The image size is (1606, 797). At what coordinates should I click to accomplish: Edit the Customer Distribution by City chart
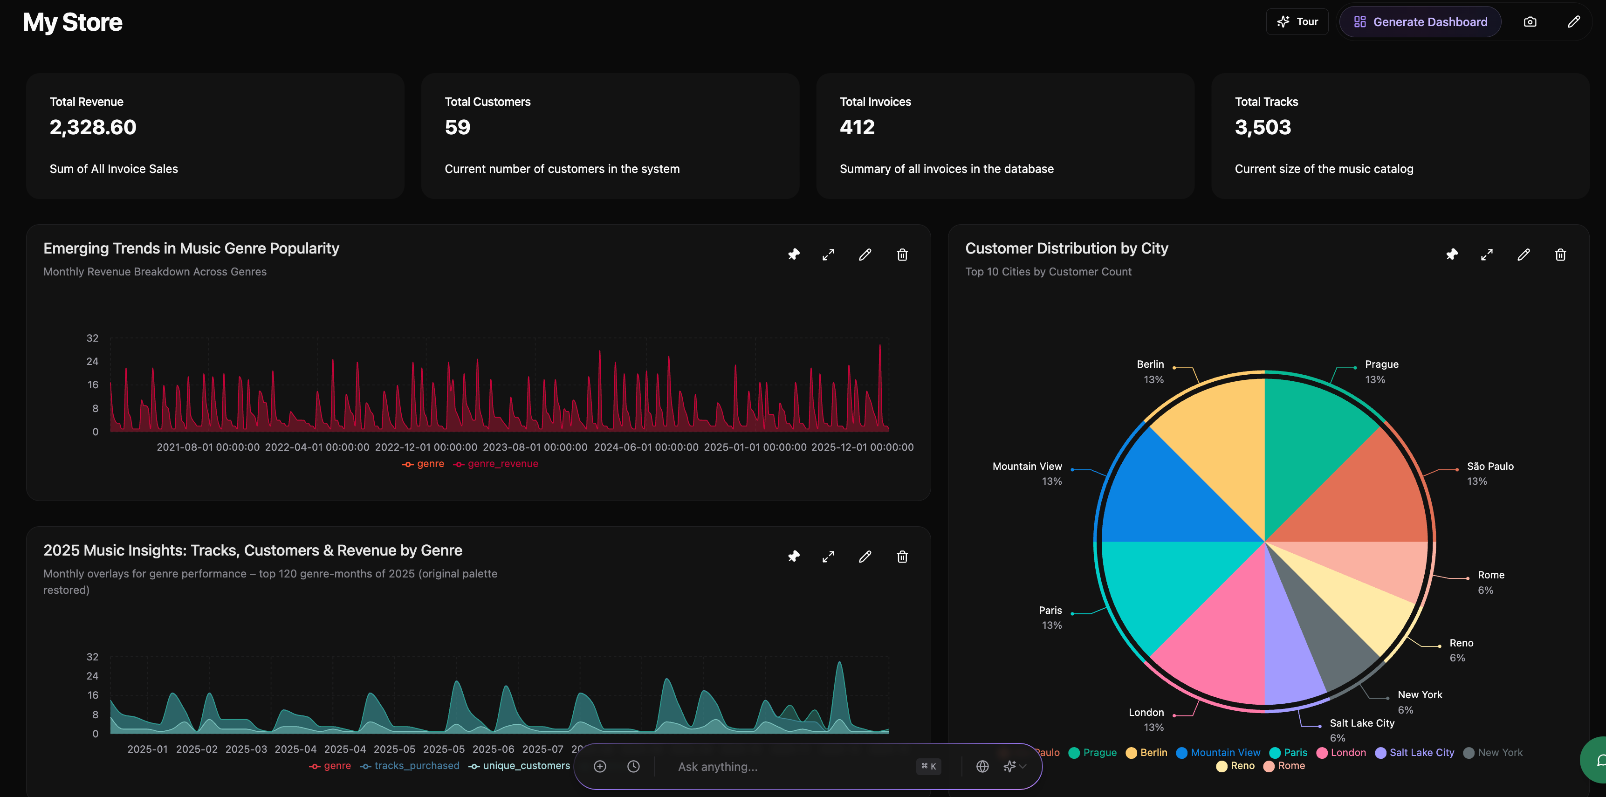[1523, 254]
